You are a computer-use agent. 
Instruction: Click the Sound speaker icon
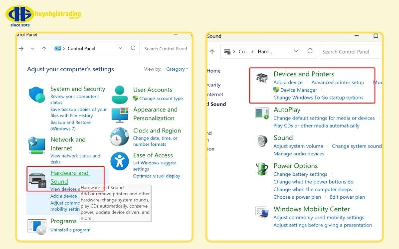(262, 141)
